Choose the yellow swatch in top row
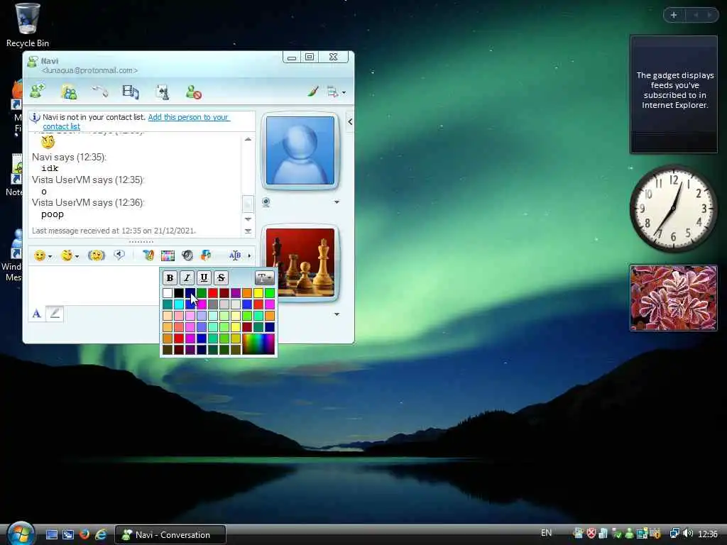The width and height of the screenshot is (727, 545). [x=258, y=293]
